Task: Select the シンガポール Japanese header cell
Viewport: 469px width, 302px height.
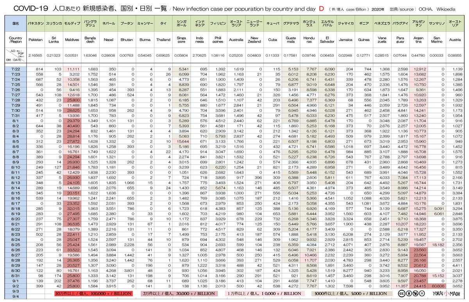Action: [x=181, y=23]
